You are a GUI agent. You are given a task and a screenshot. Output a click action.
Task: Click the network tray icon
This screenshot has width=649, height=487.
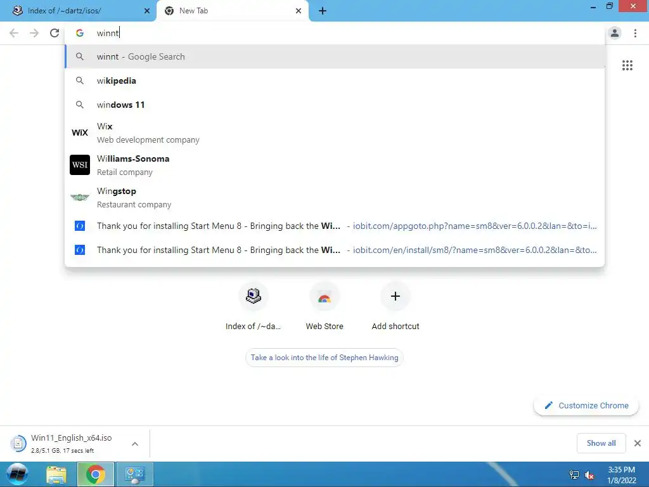tap(574, 474)
